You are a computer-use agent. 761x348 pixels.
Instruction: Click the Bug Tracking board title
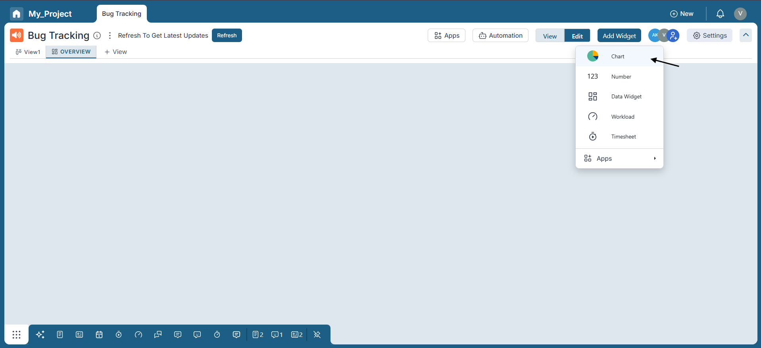click(58, 35)
